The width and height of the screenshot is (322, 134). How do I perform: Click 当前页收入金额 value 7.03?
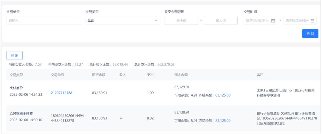38,65
